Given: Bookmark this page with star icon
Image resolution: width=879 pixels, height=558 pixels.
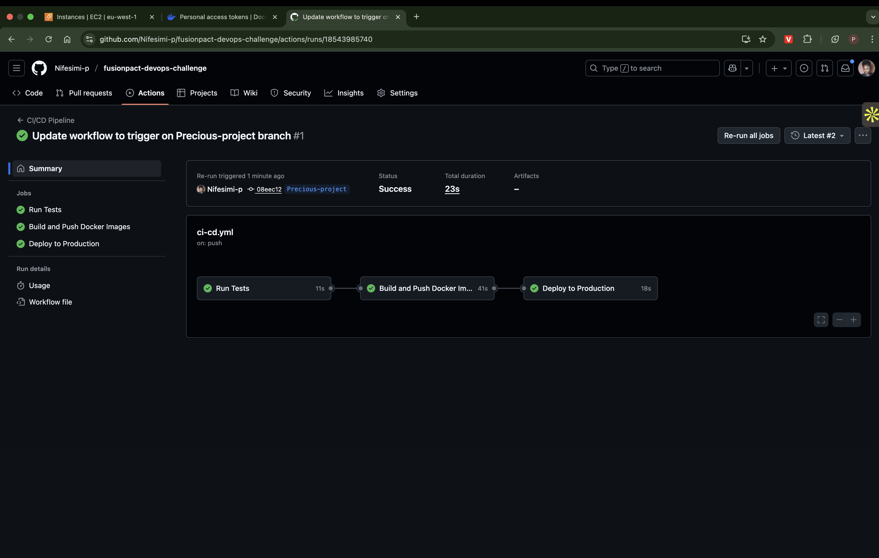Looking at the screenshot, I should click(x=762, y=39).
